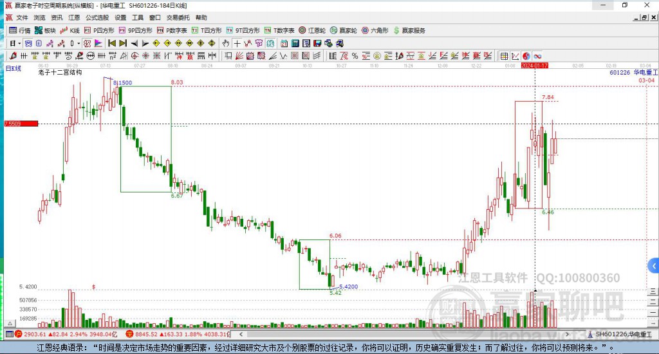Open the 行情 quotes view
Viewport: 659px width, 354px height.
pyautogui.click(x=20, y=30)
